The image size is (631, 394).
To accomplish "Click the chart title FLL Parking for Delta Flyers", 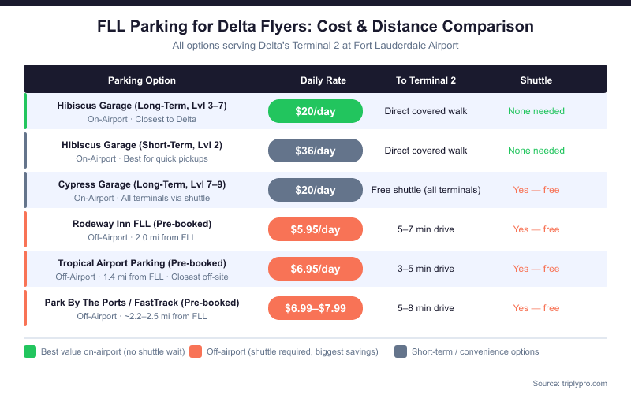I will 315,27.
